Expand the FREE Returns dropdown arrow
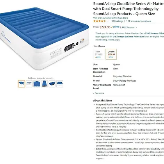Image resolution: width=164 pixels, height=164 pixels. pos(136,27)
